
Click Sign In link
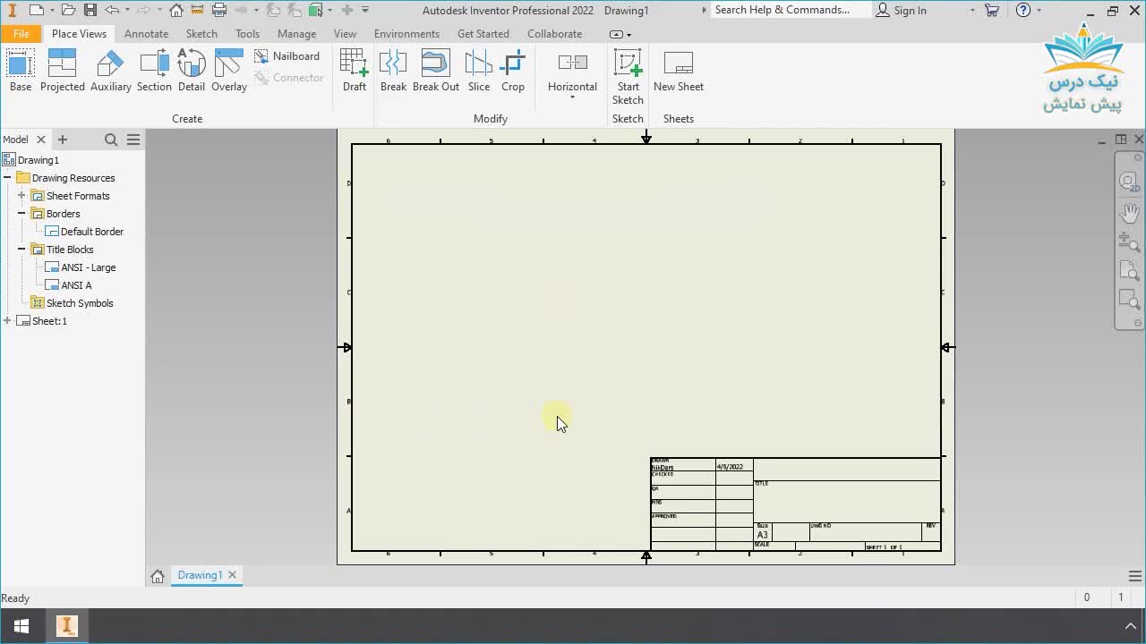tap(910, 11)
